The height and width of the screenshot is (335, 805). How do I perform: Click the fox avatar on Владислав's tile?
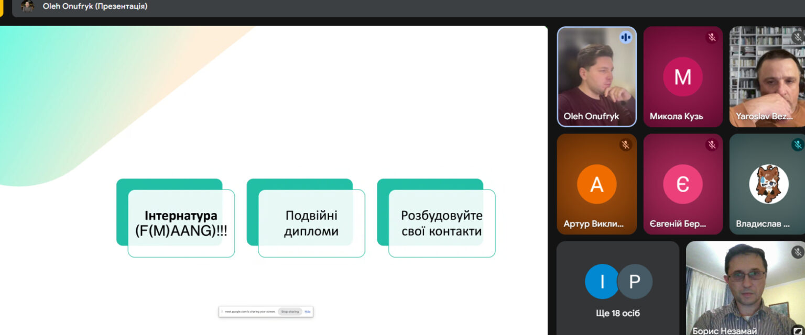768,184
